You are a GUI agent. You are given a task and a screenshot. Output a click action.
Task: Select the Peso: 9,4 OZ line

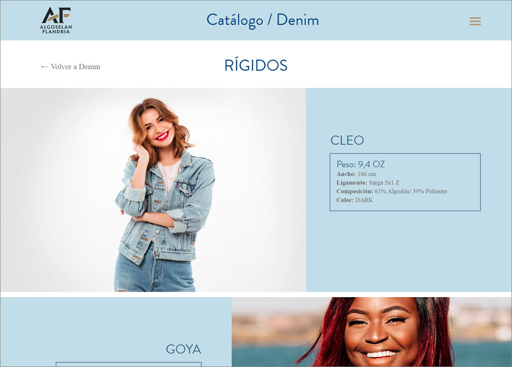point(361,164)
